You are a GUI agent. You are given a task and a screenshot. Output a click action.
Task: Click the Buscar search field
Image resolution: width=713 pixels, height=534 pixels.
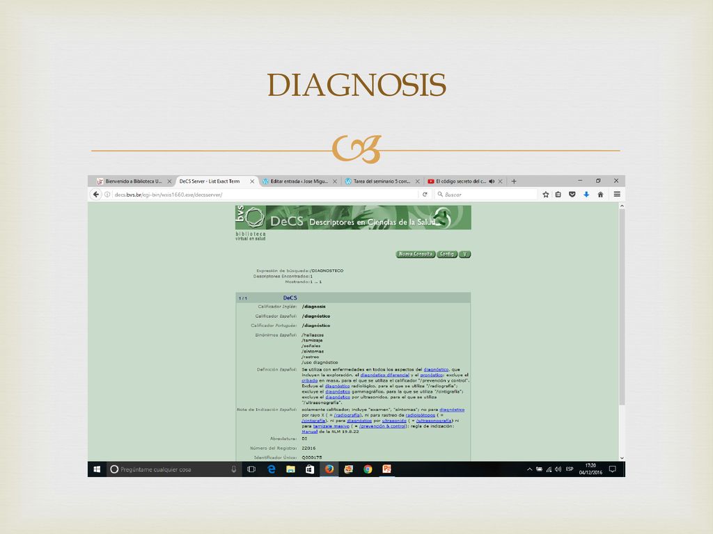(485, 195)
